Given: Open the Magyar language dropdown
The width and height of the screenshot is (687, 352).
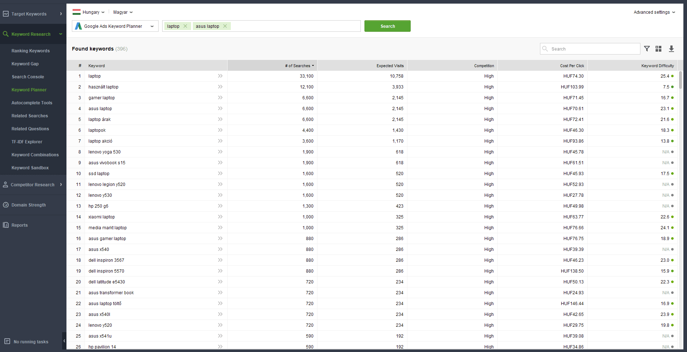Looking at the screenshot, I should pos(123,12).
